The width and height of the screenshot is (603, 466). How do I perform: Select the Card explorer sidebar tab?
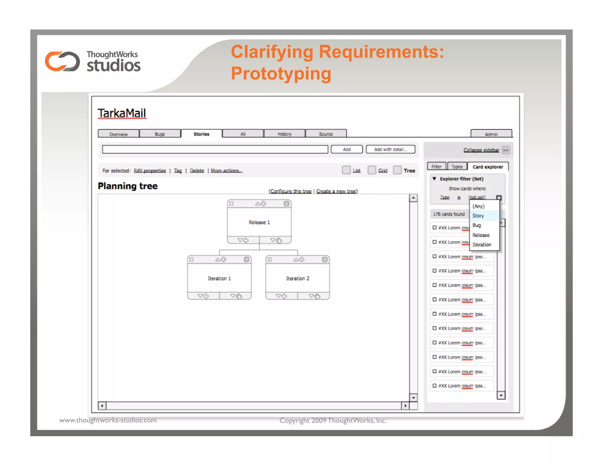point(488,167)
